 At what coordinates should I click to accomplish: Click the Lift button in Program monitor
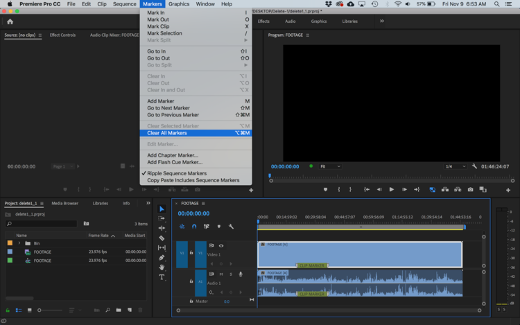click(445, 189)
